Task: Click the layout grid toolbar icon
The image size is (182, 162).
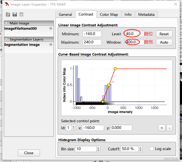Action: [21, 15]
